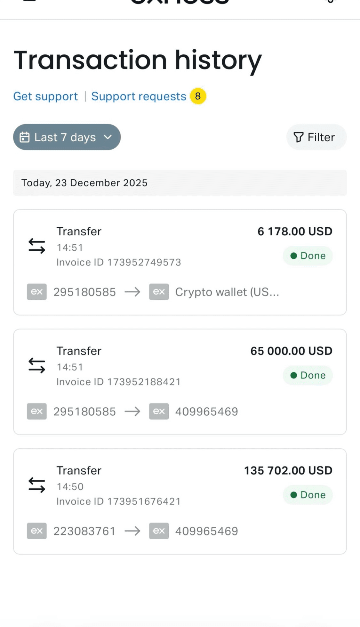Open transfer with Invoice ID 173952749573
The height and width of the screenshot is (627, 360).
[118, 262]
